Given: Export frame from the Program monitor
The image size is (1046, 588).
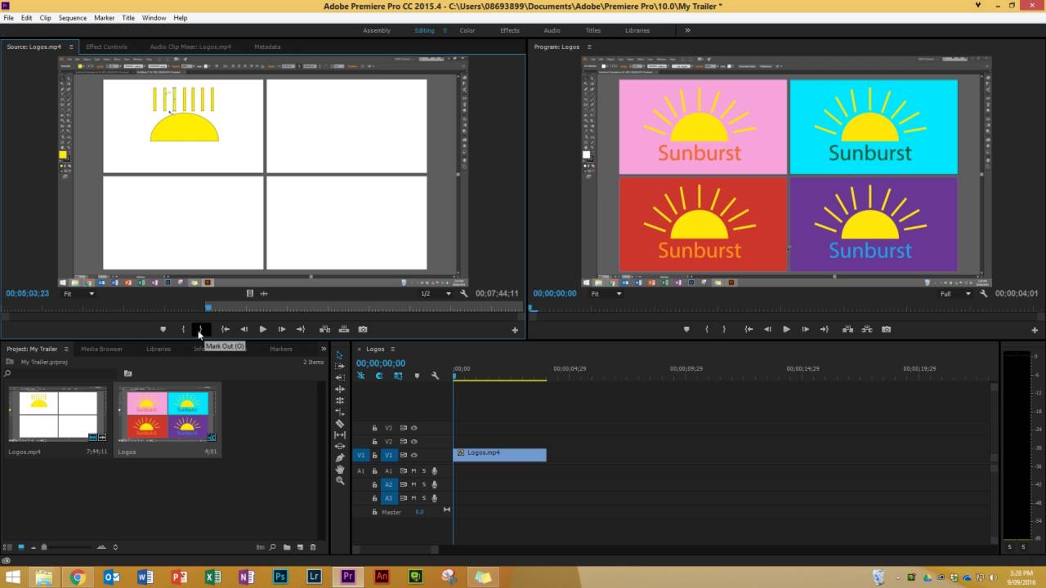Looking at the screenshot, I should pos(887,329).
